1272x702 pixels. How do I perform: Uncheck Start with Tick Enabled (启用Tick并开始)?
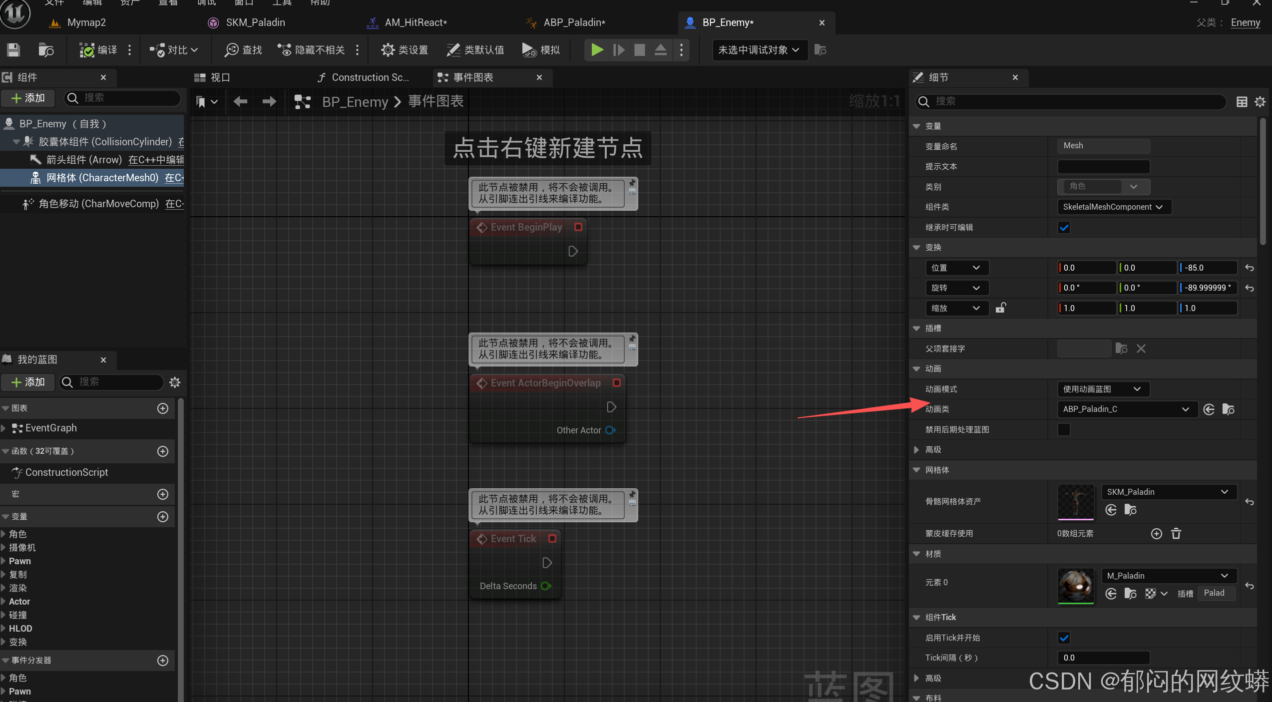(1064, 638)
